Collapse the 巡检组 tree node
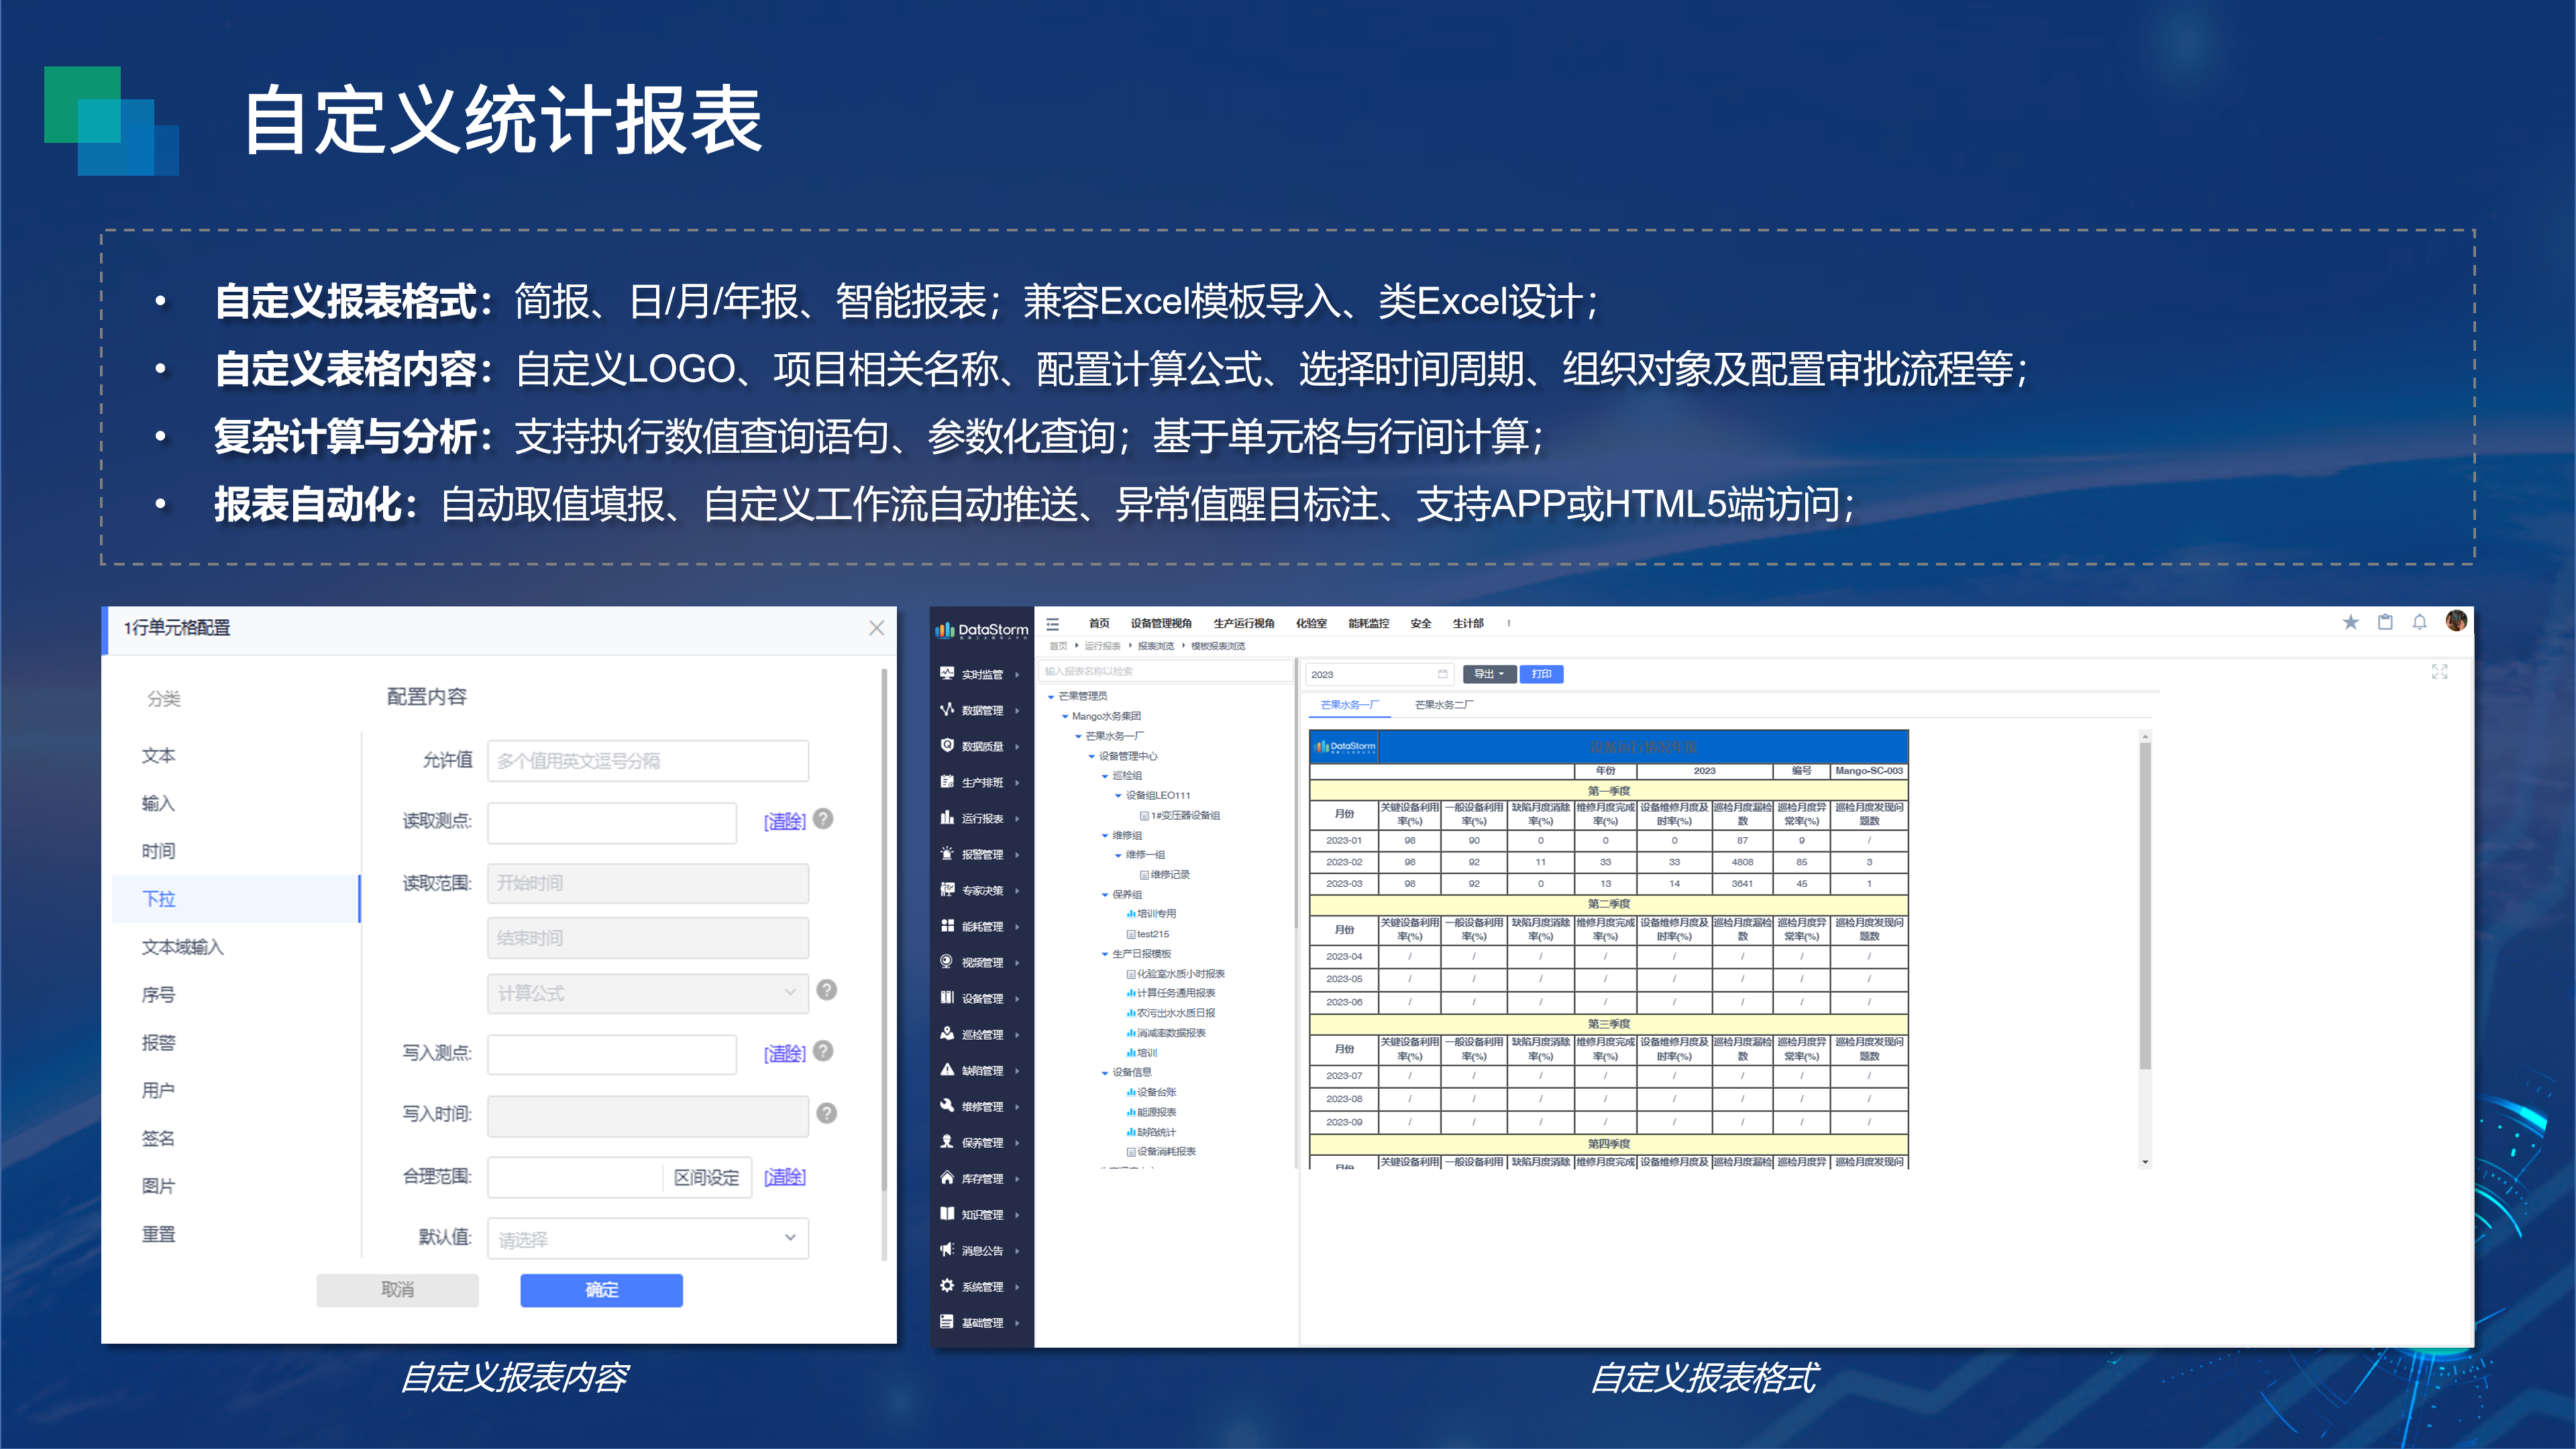 click(x=1105, y=776)
